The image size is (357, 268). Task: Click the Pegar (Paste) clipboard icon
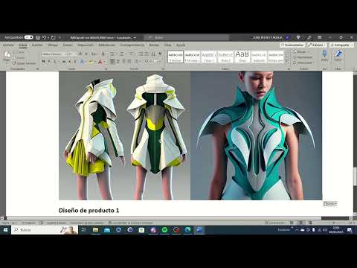7,54
